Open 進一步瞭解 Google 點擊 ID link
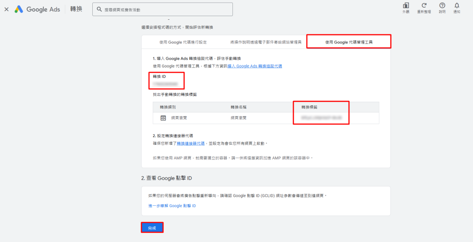This screenshot has height=242, width=473. (172, 206)
